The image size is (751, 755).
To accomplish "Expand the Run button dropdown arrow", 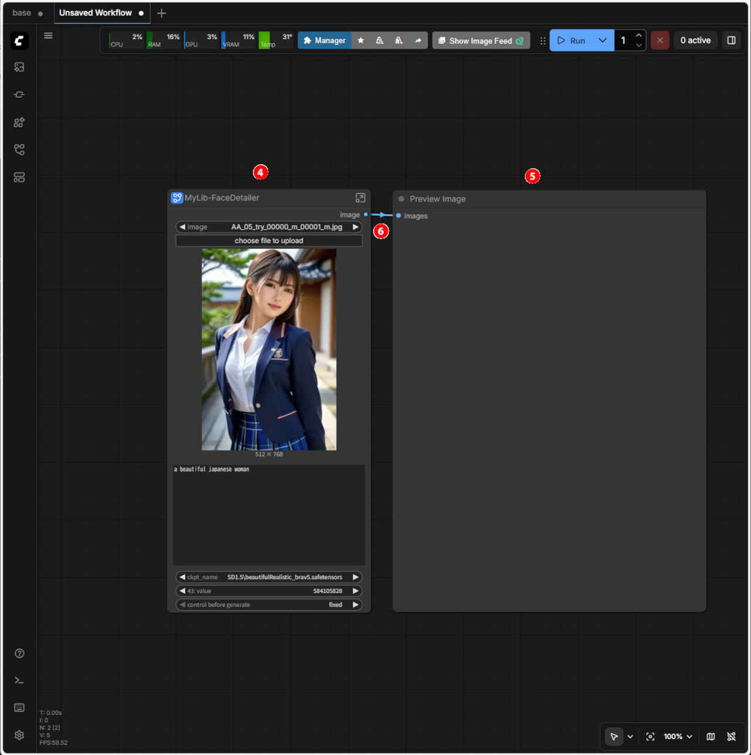I will pyautogui.click(x=602, y=40).
